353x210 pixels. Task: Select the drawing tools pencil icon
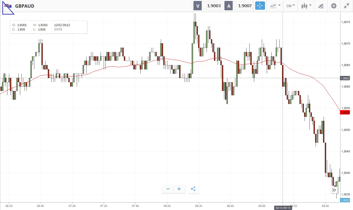(321, 6)
